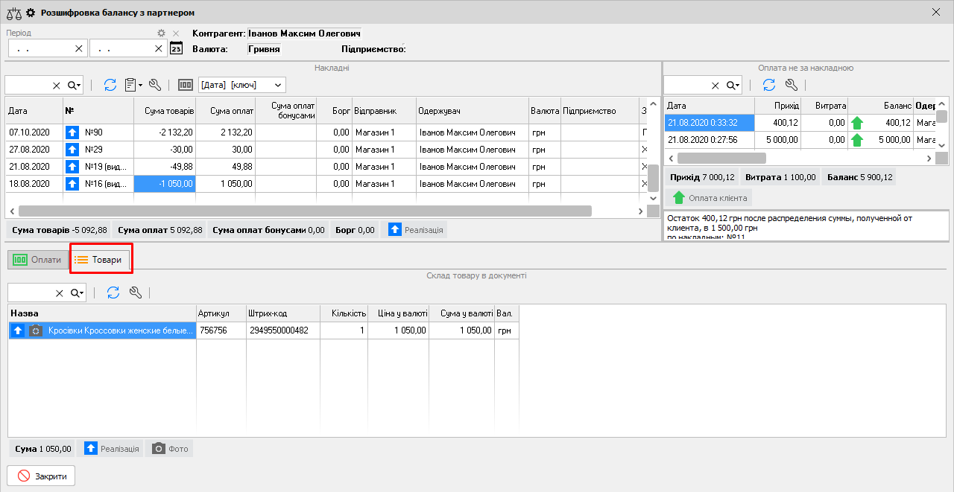Expand the clipboard report dropdown arrow
Viewport: 954px width, 492px height.
(141, 85)
